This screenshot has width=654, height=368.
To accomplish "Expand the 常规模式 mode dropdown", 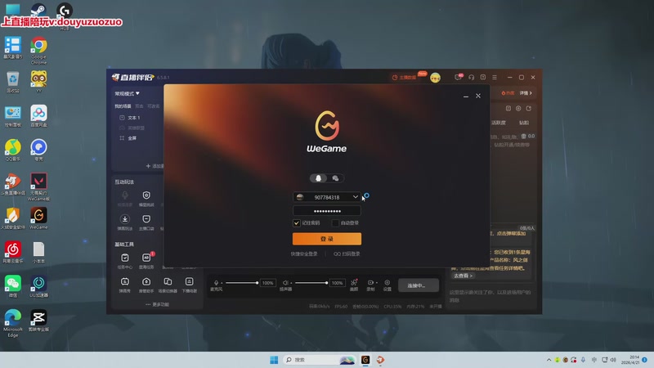I will coord(128,93).
